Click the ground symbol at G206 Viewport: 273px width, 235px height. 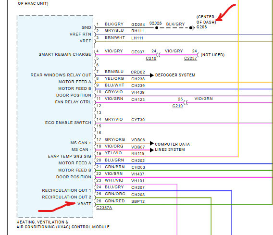[192, 28]
